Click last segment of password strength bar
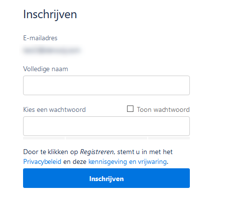This screenshot has height=211, width=234. [169, 138]
